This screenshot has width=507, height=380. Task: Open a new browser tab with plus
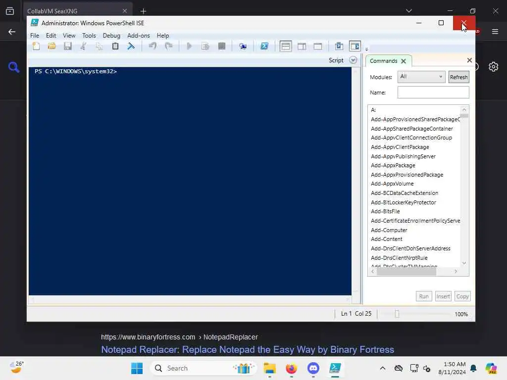click(x=143, y=11)
